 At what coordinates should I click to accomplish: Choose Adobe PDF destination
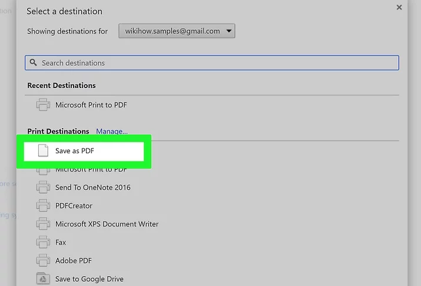(74, 261)
